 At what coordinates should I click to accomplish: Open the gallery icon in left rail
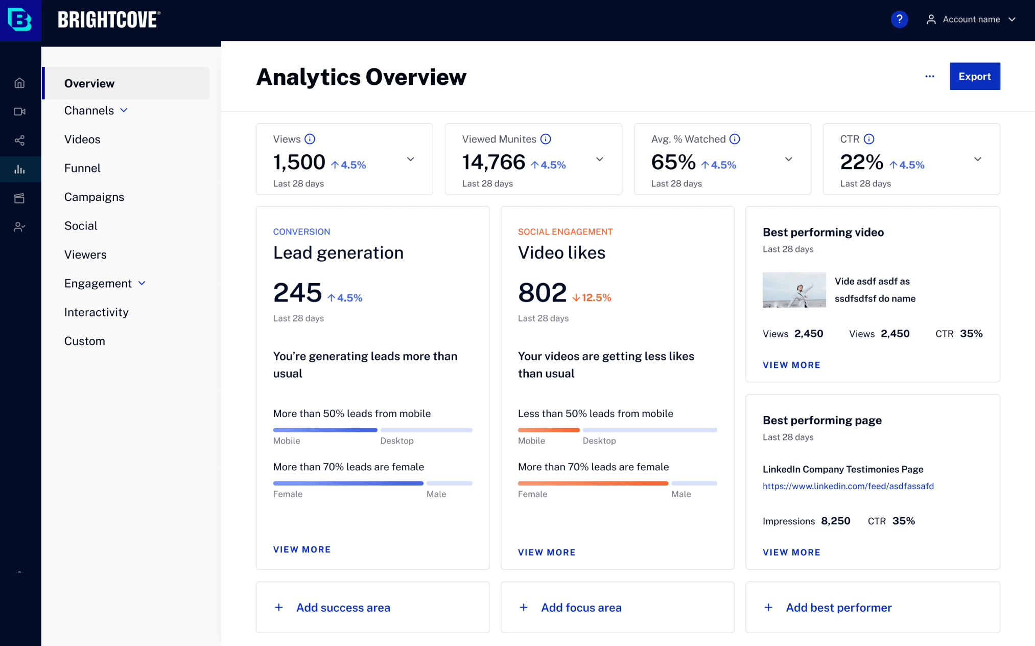[x=19, y=198]
